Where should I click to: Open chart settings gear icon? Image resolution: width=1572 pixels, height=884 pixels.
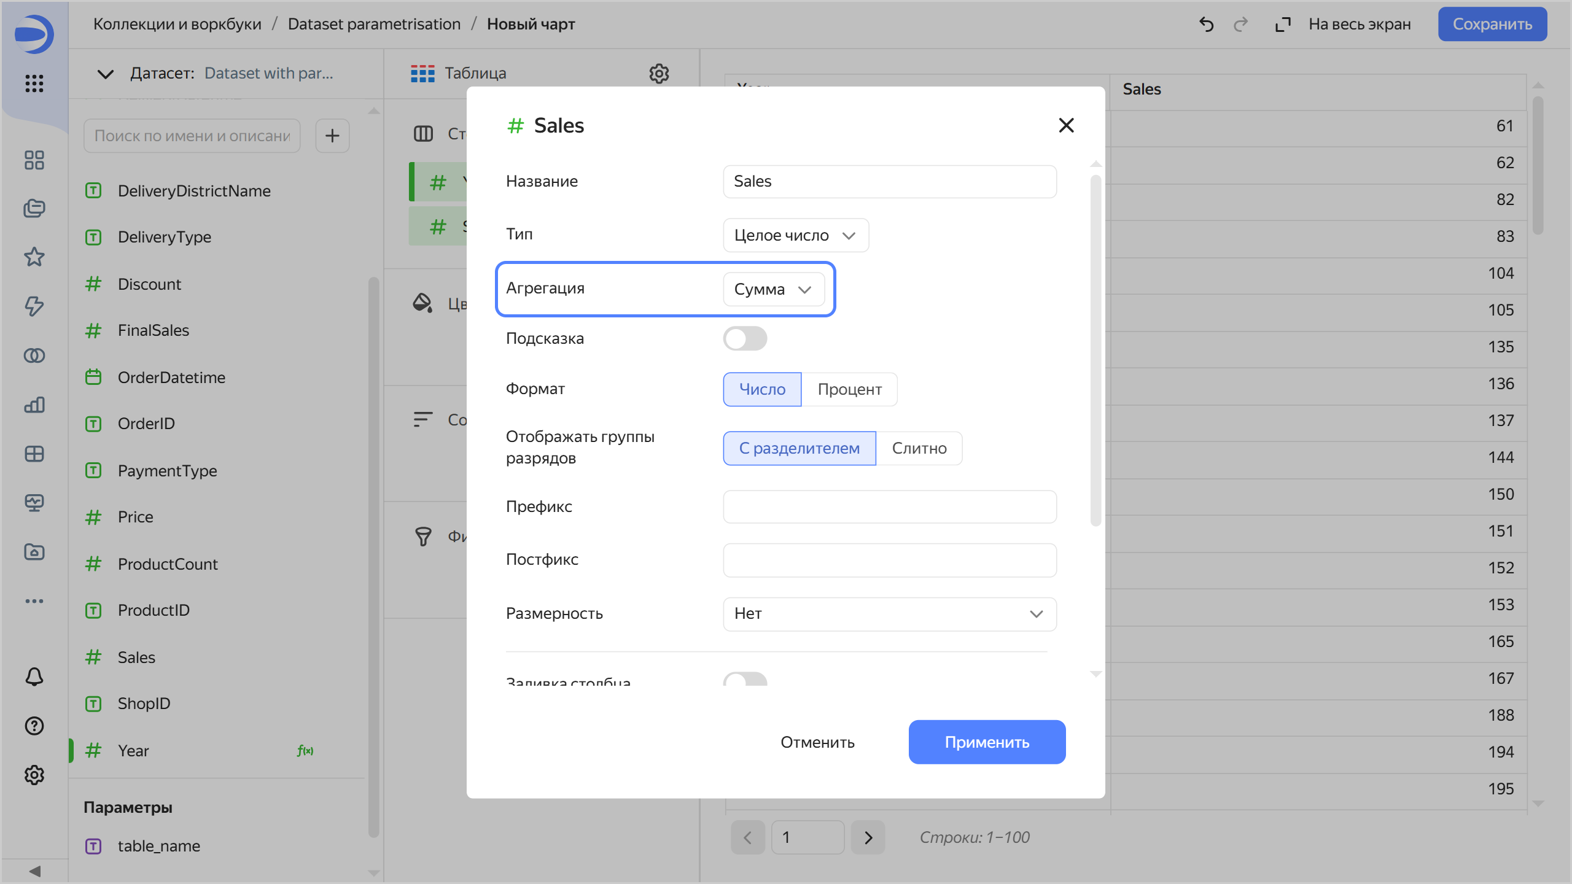tap(659, 74)
